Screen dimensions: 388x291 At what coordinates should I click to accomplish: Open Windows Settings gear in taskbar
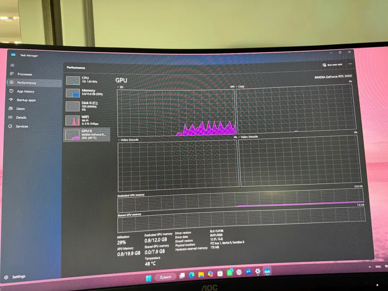258,271
